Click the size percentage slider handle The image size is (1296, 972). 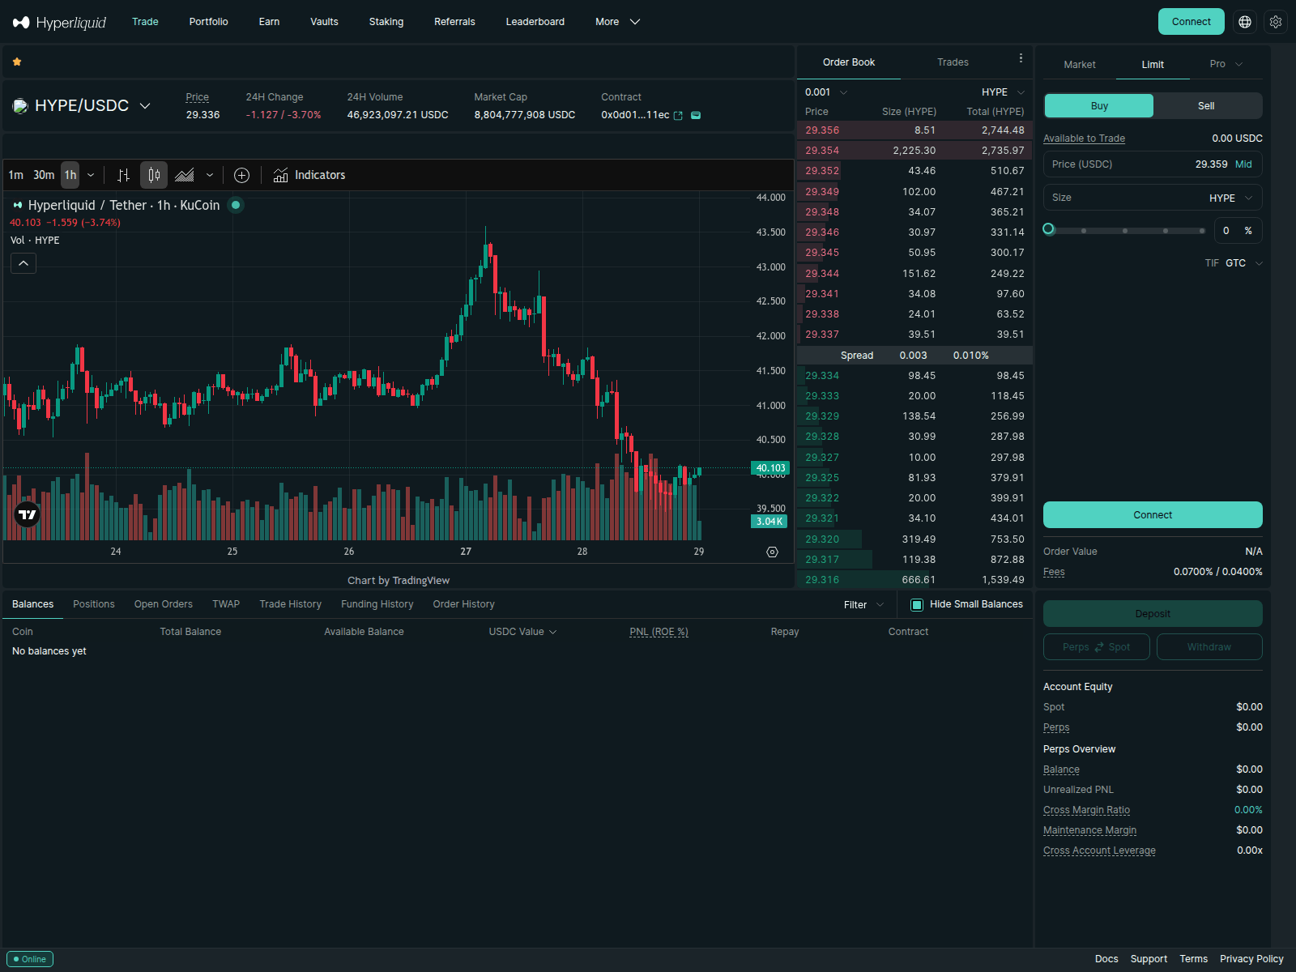pyautogui.click(x=1049, y=229)
